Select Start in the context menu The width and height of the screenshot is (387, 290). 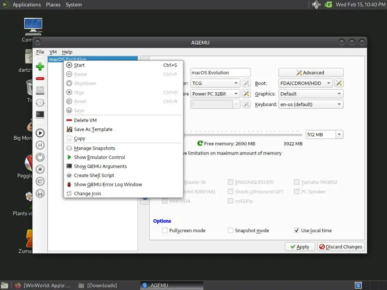[123, 65]
